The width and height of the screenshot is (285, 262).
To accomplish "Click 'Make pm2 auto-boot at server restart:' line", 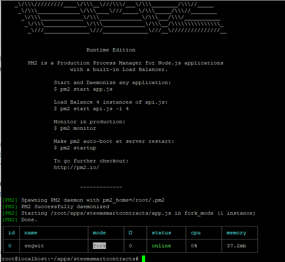I will pos(114,141).
